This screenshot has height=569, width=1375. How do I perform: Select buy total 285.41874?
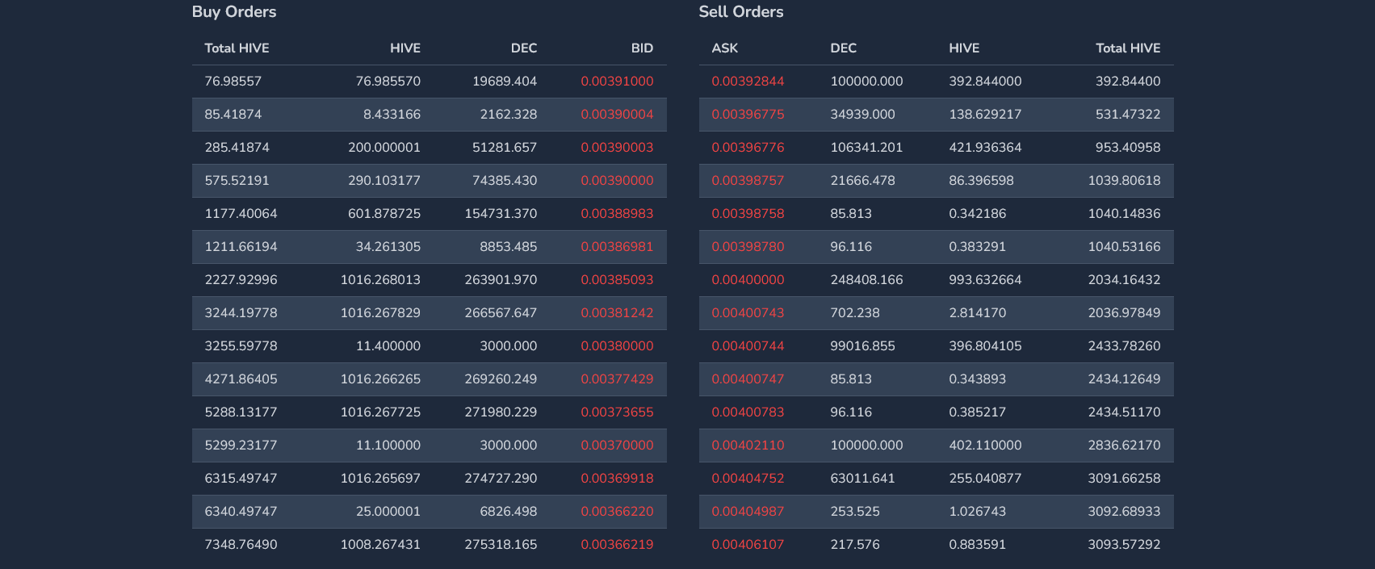click(x=237, y=148)
